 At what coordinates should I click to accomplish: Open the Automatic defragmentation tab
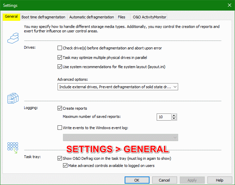92,17
